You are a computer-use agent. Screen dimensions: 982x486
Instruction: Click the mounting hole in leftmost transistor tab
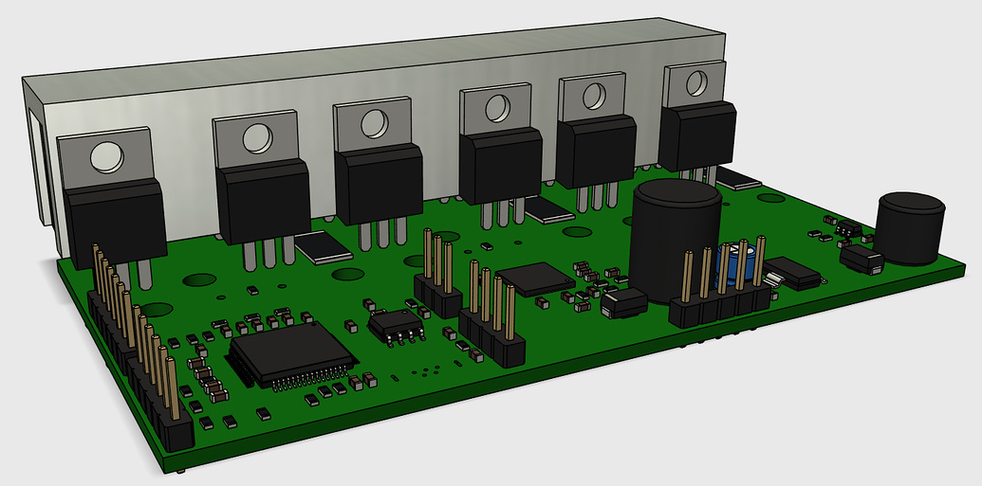pos(107,156)
